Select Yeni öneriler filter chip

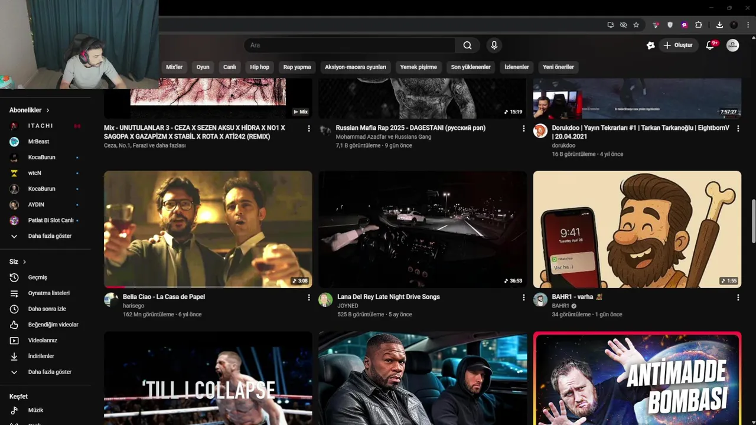558,67
